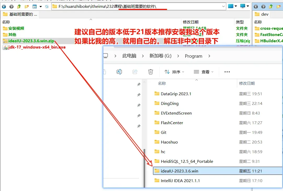This screenshot has height=191, width=283.
Task: Click the view layout grid icon
Action: [35, 7]
